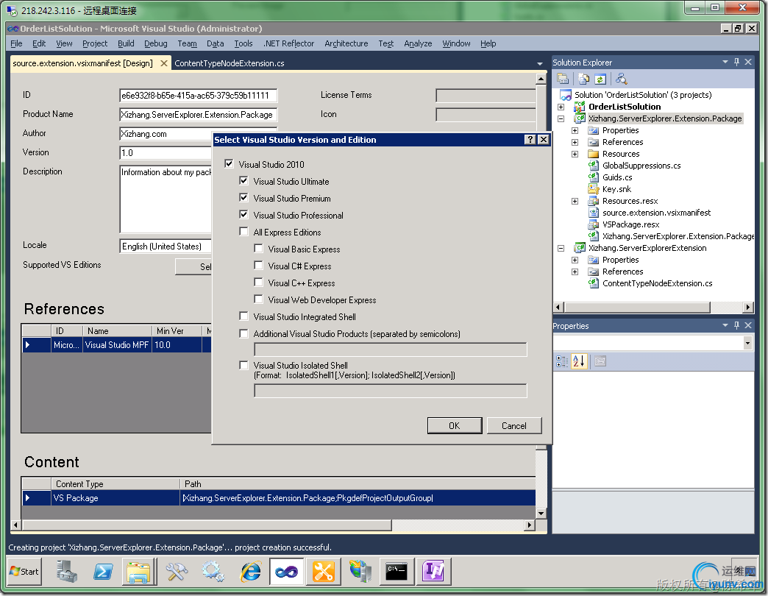Open the Tools menu

click(x=243, y=43)
